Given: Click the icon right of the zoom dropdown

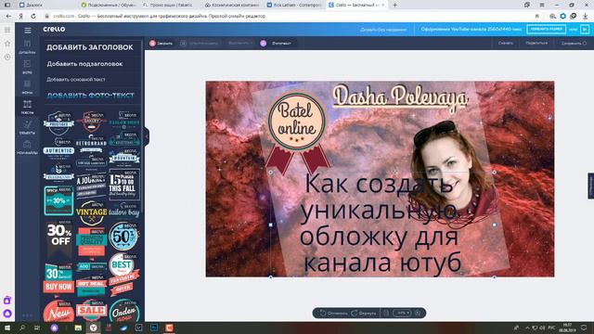Looking at the screenshot, I should pyautogui.click(x=418, y=314).
